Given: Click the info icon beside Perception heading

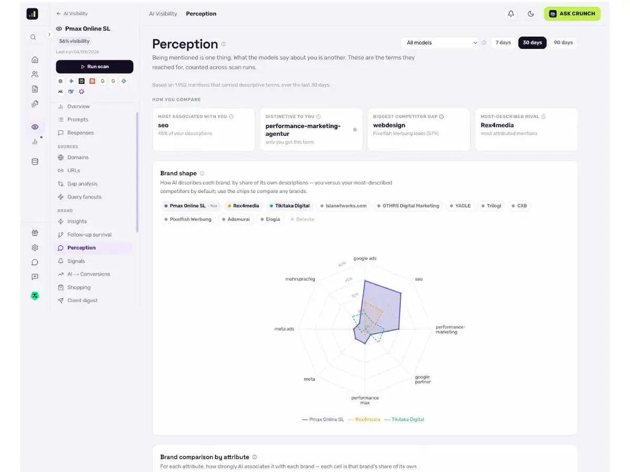Looking at the screenshot, I should (x=224, y=44).
